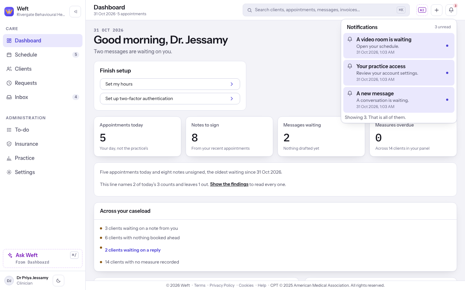Viewport: 465px width, 290px height.
Task: Open To-do in Administration section
Action: pyautogui.click(x=43, y=130)
